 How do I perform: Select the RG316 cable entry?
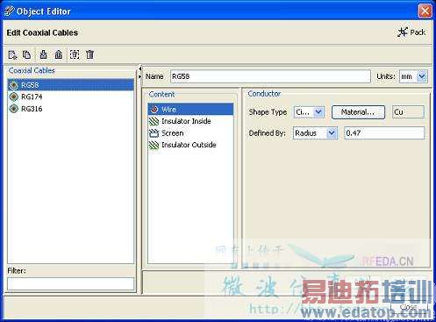(x=70, y=109)
